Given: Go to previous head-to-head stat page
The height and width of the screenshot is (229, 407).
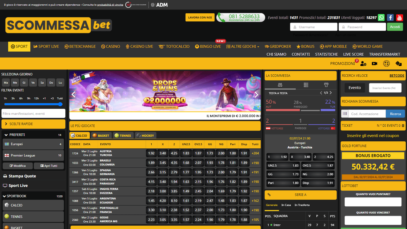Looking at the screenshot, I should [x=321, y=93].
